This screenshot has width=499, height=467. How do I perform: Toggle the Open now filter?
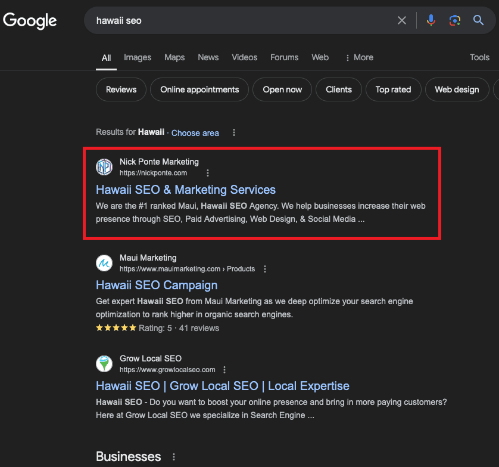[282, 89]
